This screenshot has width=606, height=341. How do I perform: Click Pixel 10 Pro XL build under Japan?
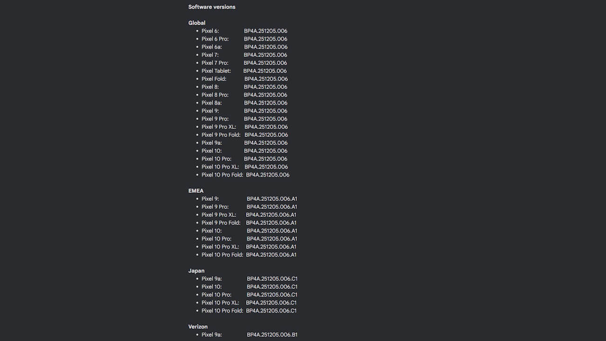[x=271, y=303]
